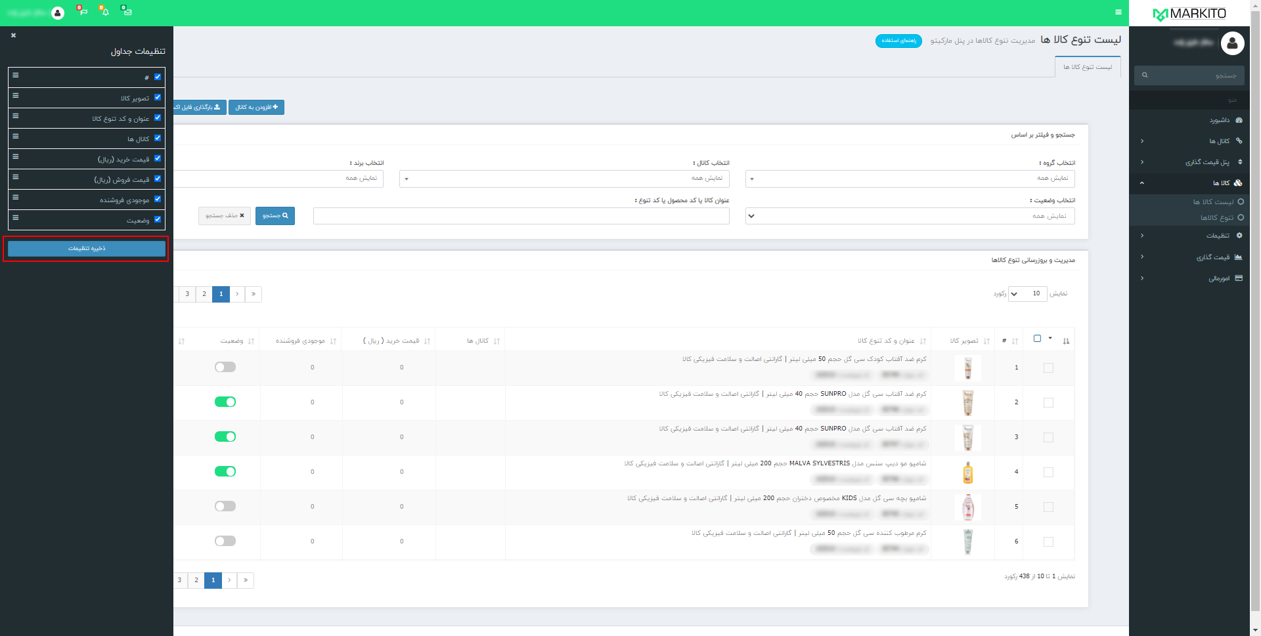Click the MARKITO logo
Screen dimensions: 1261x636
1189,14
